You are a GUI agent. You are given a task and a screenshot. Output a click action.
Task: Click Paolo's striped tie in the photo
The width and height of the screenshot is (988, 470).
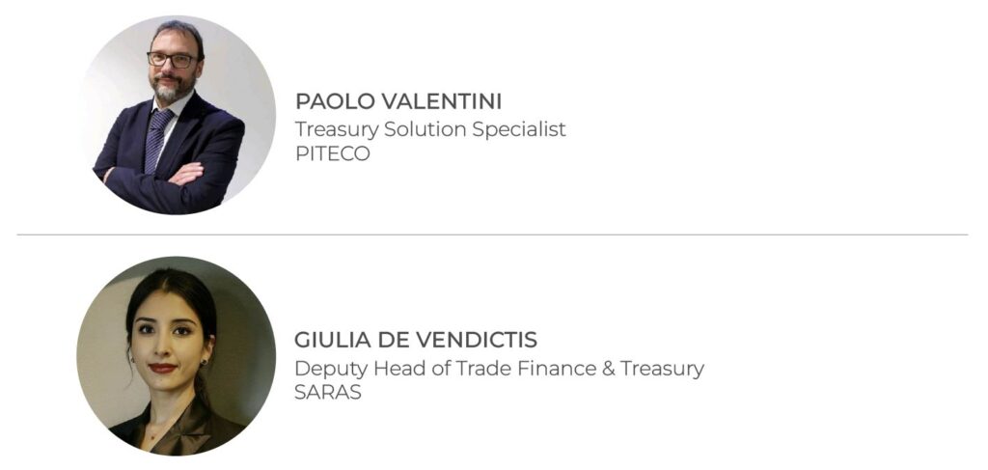pos(157,141)
